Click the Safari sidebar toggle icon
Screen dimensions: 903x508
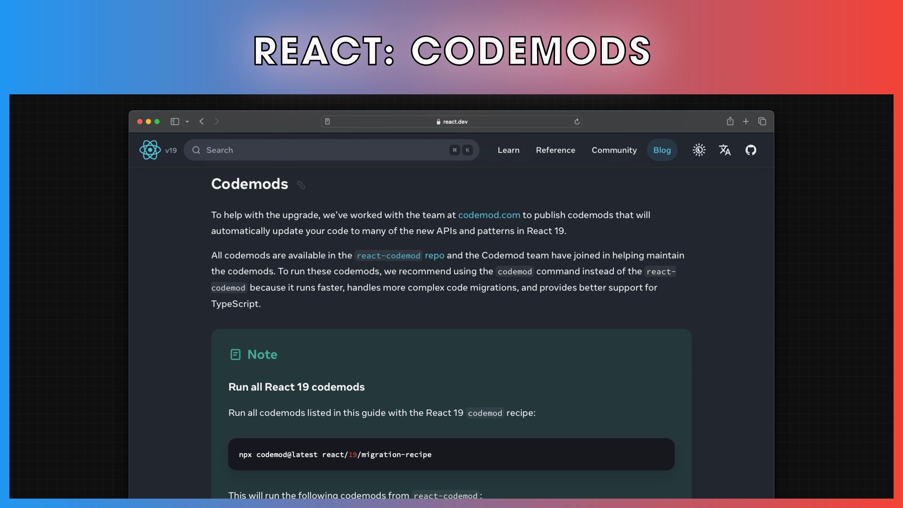click(x=174, y=121)
